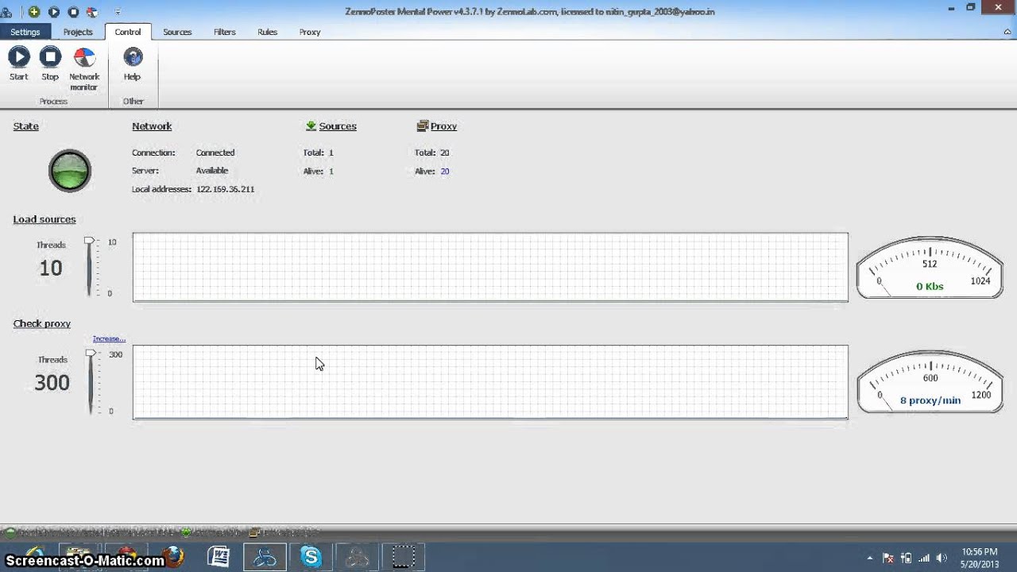
Task: Switch to the Settings tab
Action: tap(25, 32)
